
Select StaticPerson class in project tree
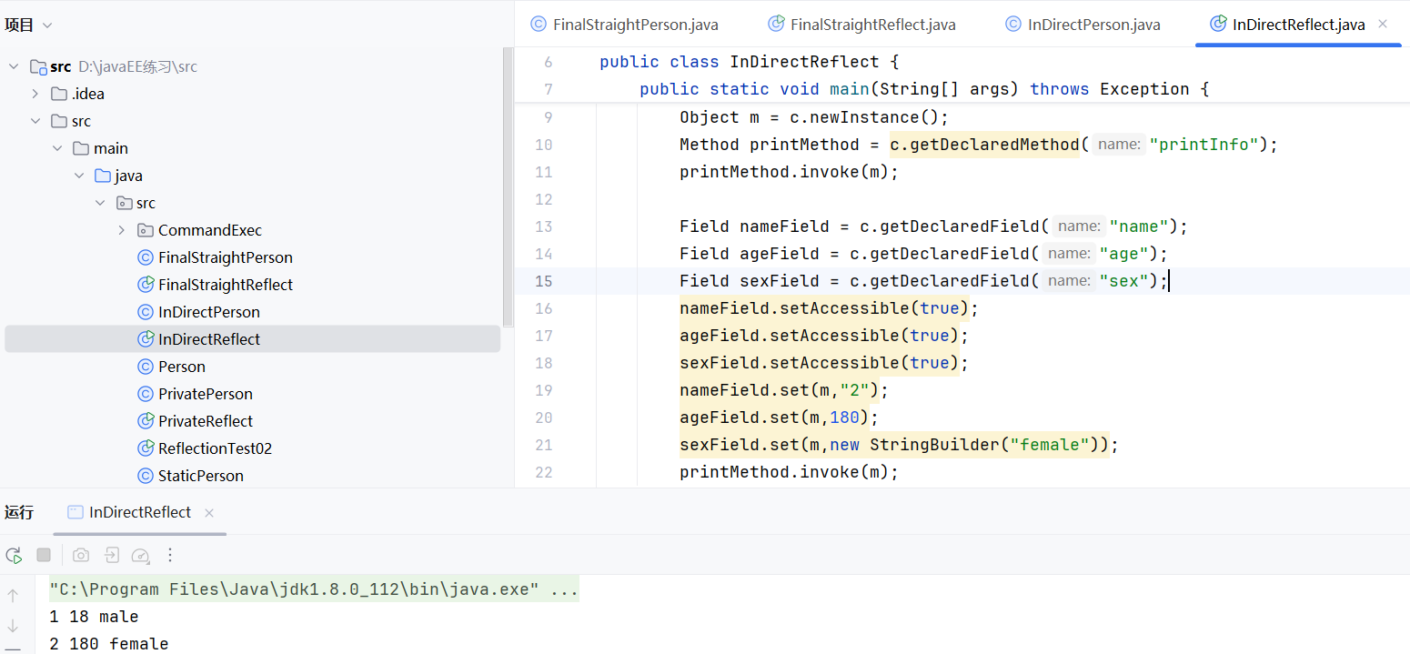point(200,476)
